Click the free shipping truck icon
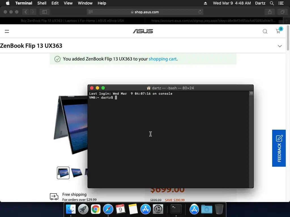290x217 pixels. [54, 197]
